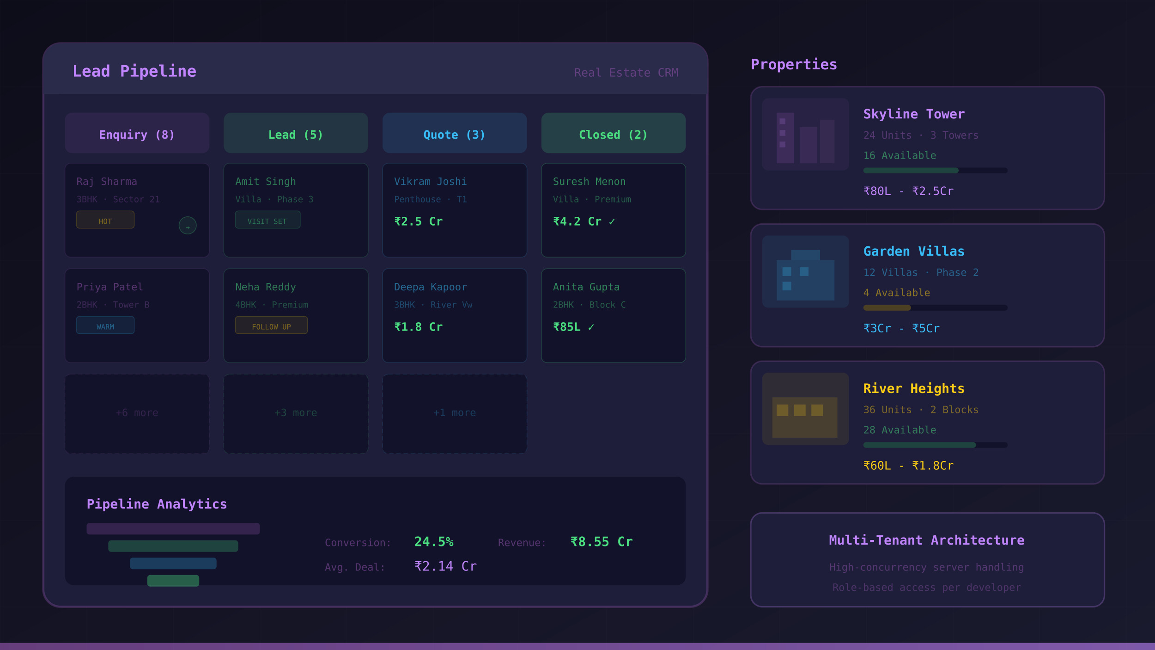
Task: Expand the +3 more leads card
Action: pos(296,414)
